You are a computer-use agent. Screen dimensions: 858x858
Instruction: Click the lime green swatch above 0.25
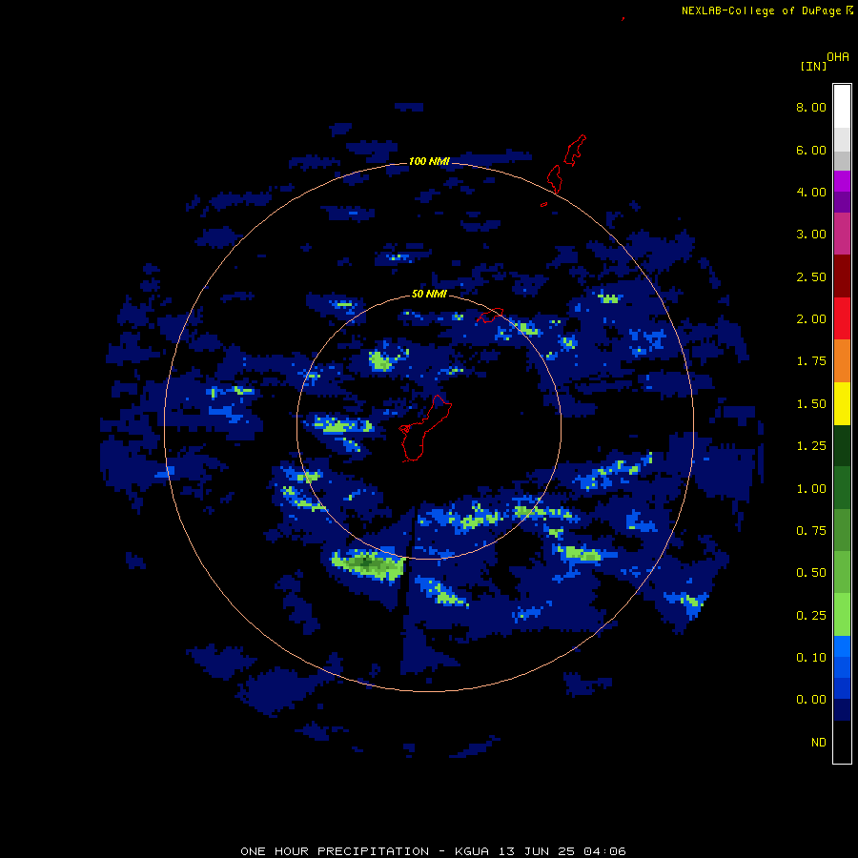click(x=842, y=615)
